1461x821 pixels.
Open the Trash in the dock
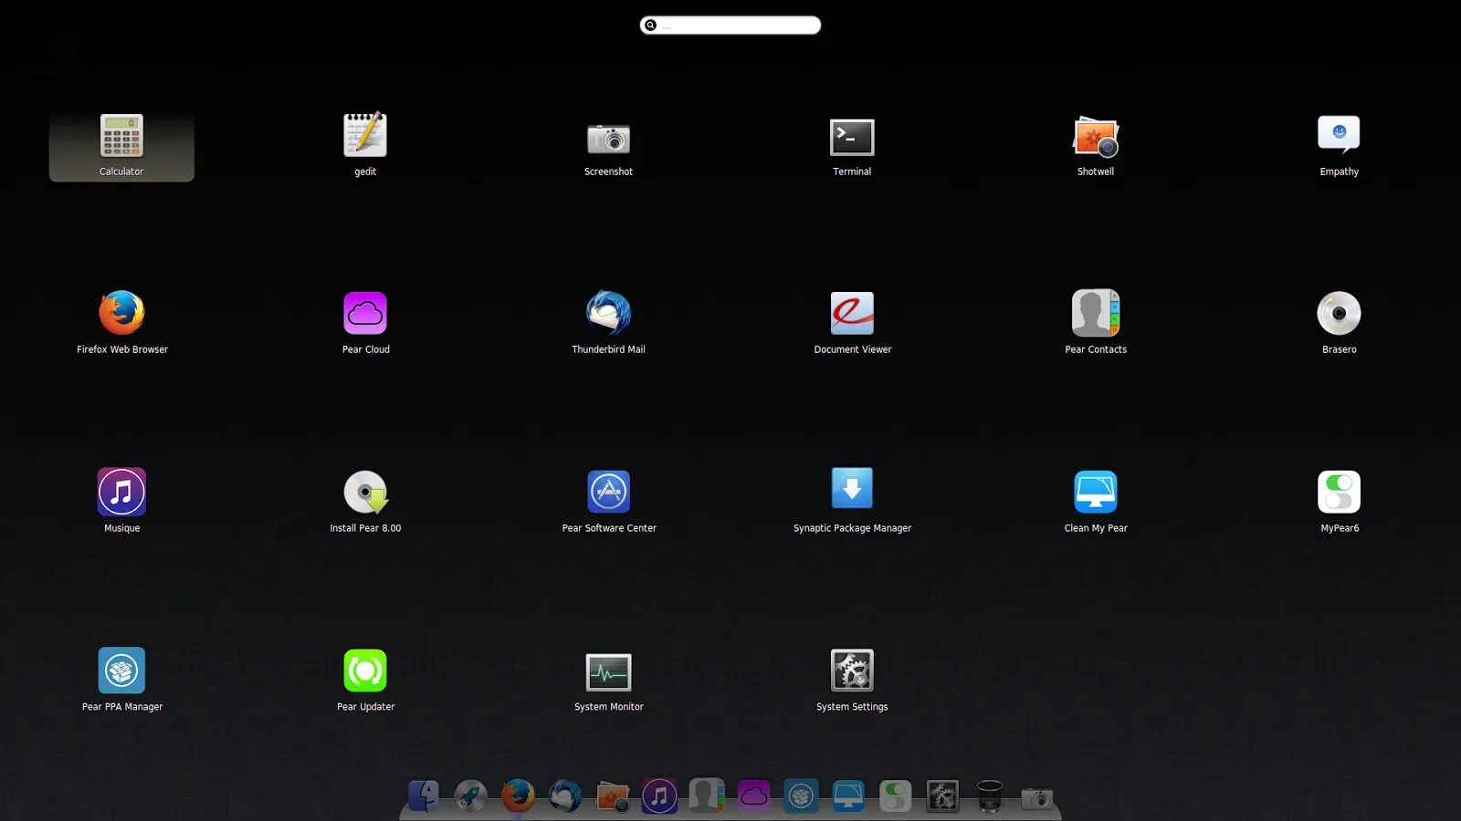[x=990, y=796]
